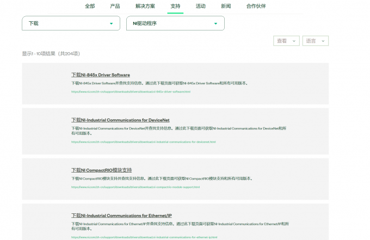The image size is (370, 240).
Task: Click the communications-for-ethernet-ip URL
Action: (144, 237)
